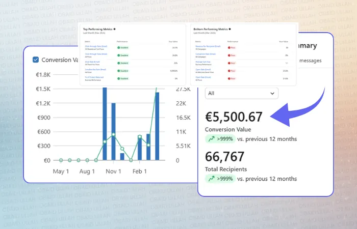357x229 pixels.
Task: Click info icon beside Bottom Performing Metrics
Action: pyautogui.click(x=229, y=29)
